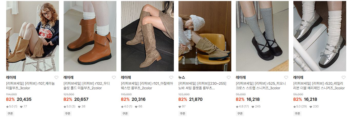Tap the heart on r102 우디 슬릿 폴드 미들부츠
The image size is (349, 121).
[114, 78]
